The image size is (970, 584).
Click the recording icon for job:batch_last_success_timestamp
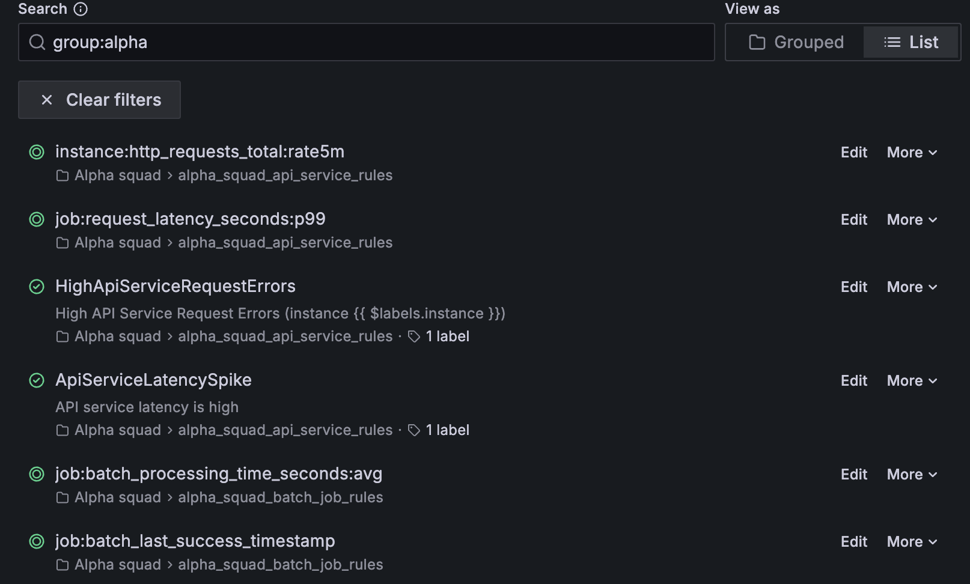pos(37,541)
